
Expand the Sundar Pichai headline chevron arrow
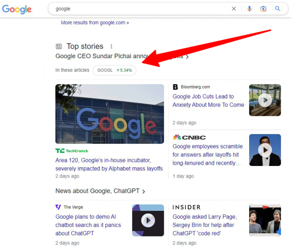187,57
